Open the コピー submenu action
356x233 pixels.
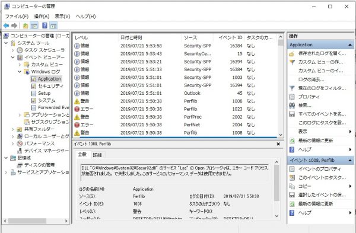pyautogui.click(x=305, y=186)
